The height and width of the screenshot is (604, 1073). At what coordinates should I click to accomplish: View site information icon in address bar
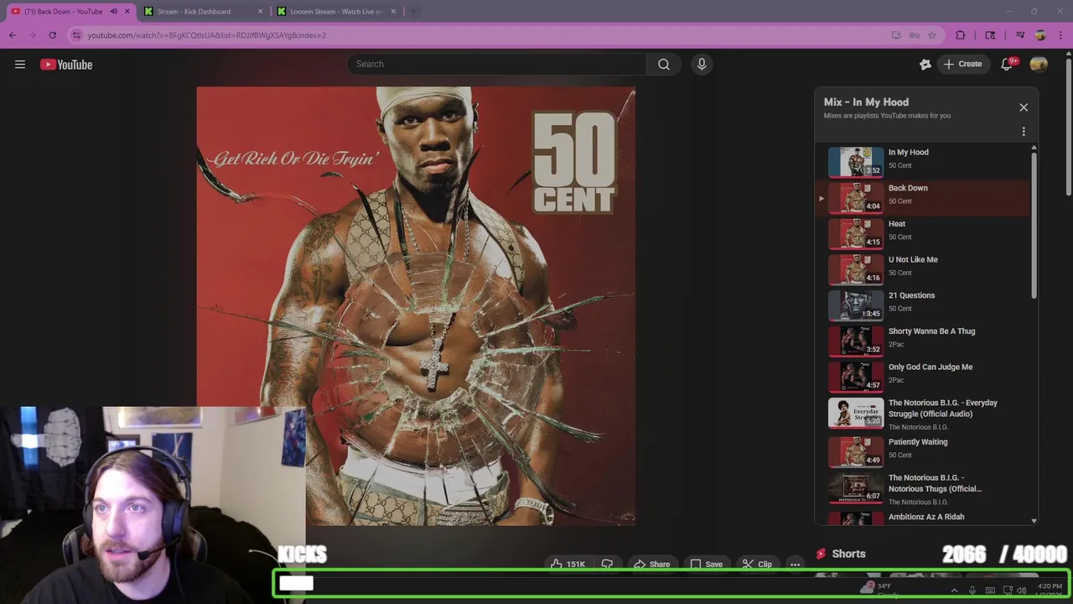(76, 35)
